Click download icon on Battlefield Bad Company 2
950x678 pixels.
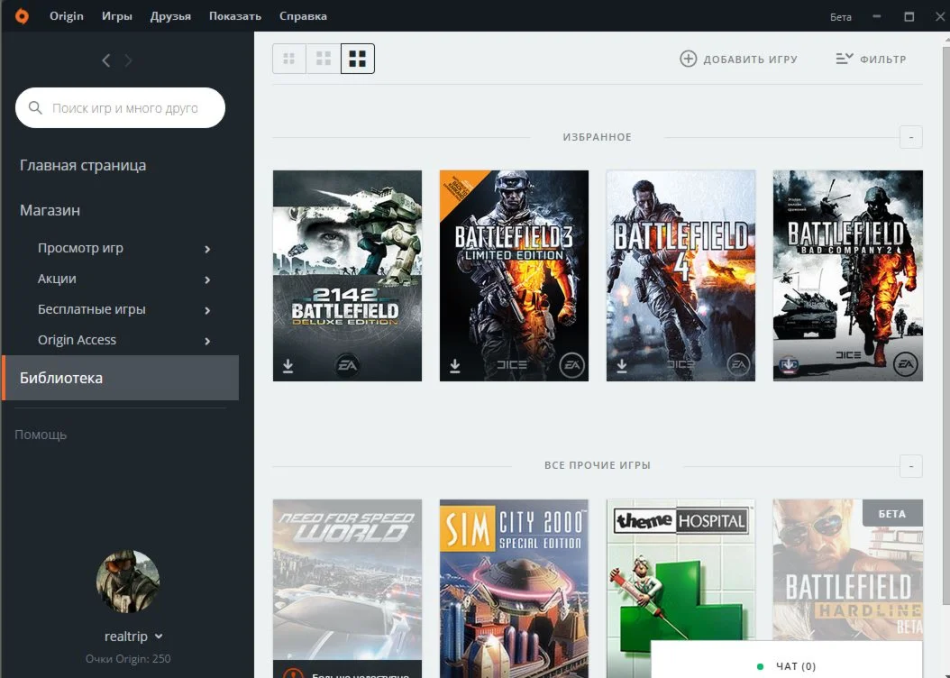(x=789, y=365)
